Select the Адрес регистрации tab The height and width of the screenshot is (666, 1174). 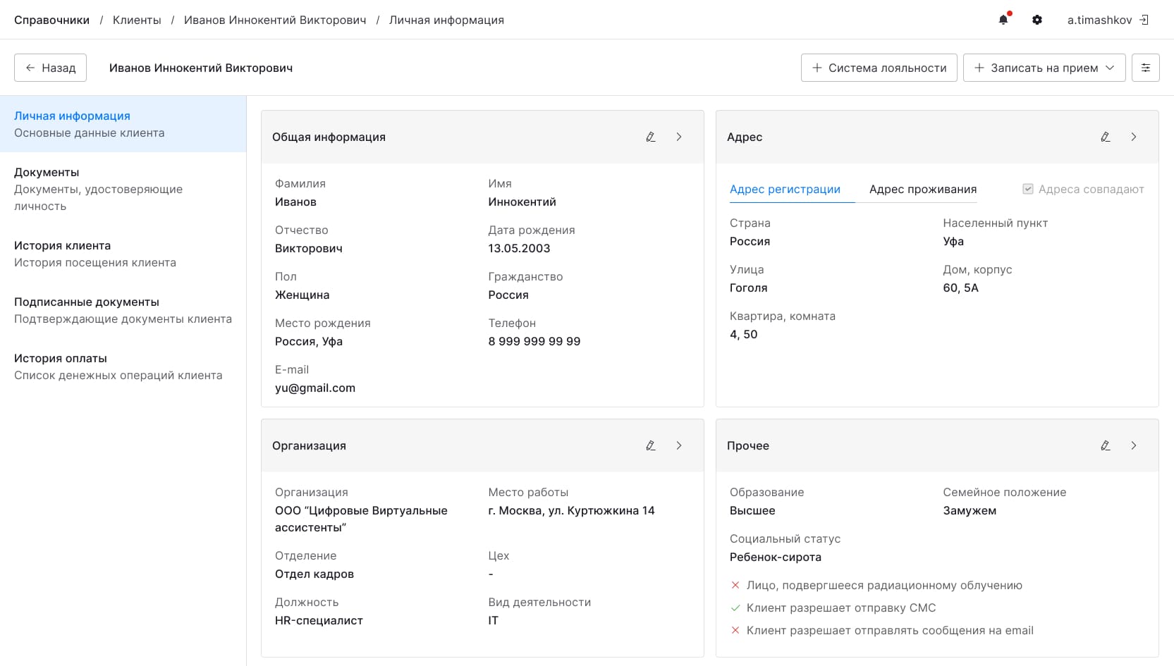[x=785, y=189]
